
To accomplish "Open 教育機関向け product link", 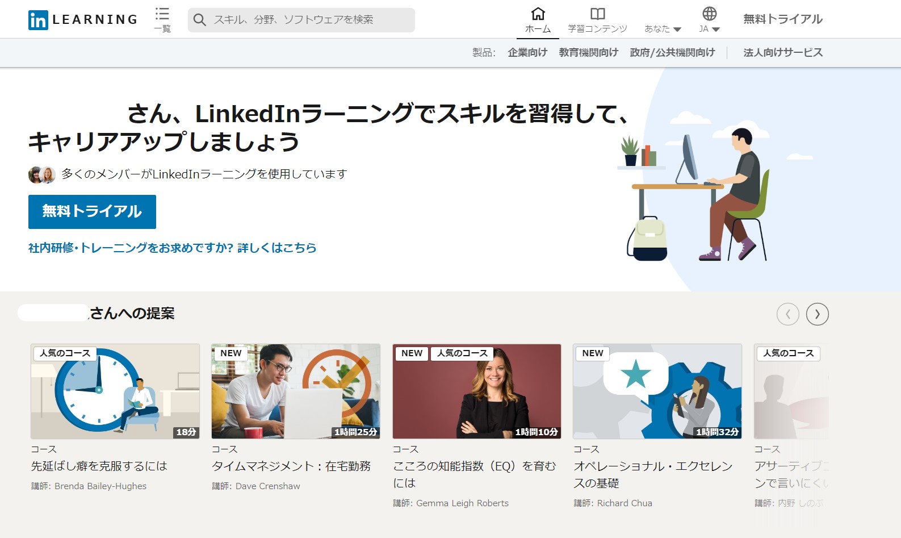I will (588, 53).
